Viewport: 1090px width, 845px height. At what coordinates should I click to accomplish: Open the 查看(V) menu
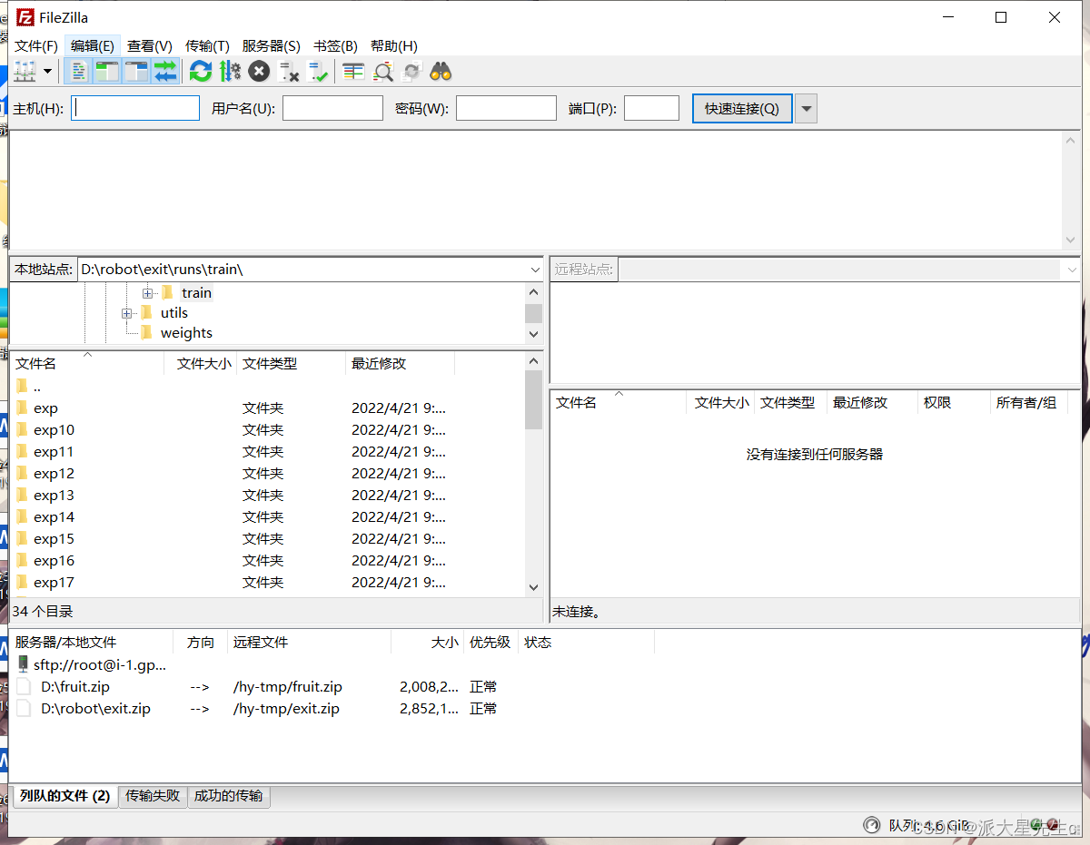click(x=150, y=45)
